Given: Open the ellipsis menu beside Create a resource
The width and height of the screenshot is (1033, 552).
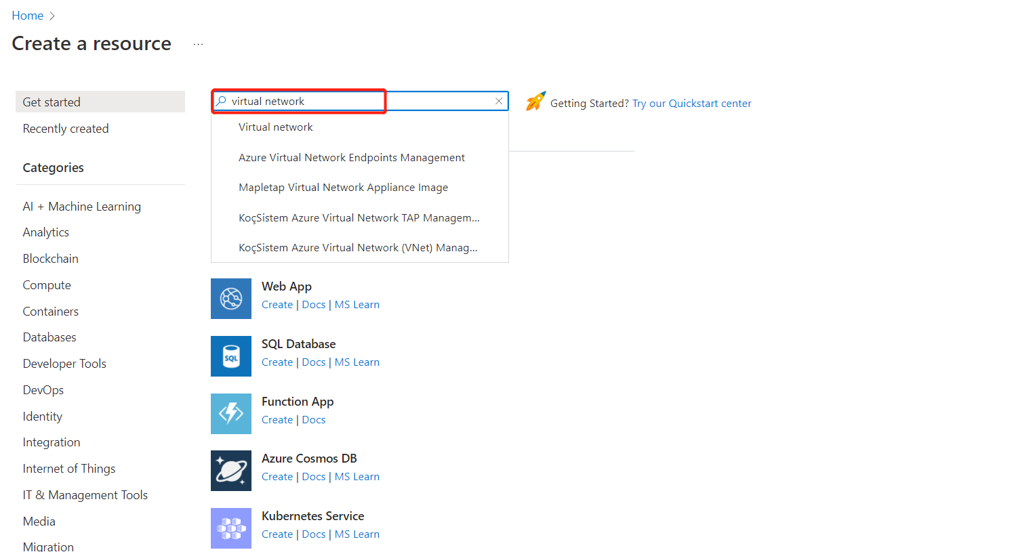Looking at the screenshot, I should click(x=198, y=44).
